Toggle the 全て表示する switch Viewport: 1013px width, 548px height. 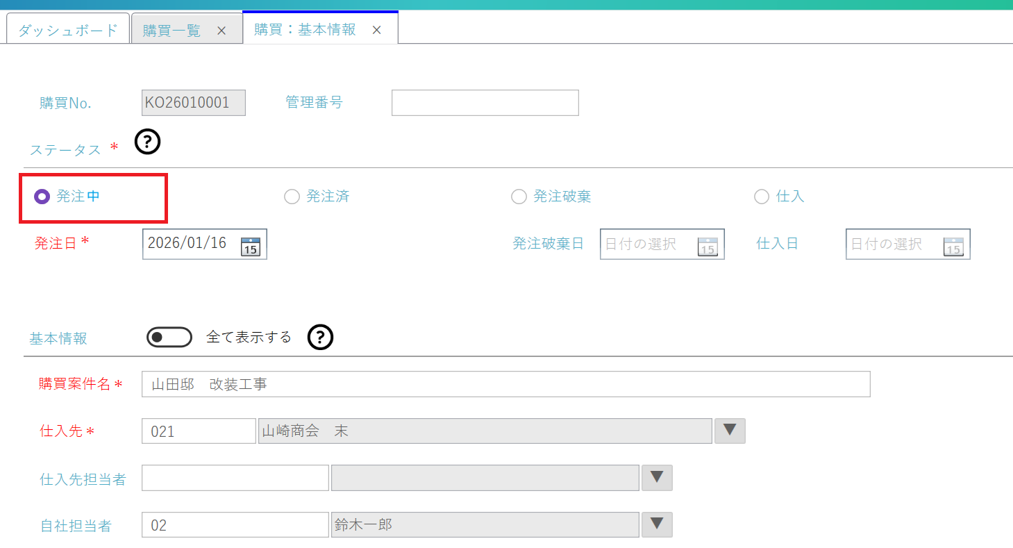click(169, 337)
